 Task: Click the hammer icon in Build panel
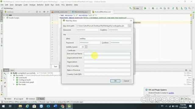[5, 74]
